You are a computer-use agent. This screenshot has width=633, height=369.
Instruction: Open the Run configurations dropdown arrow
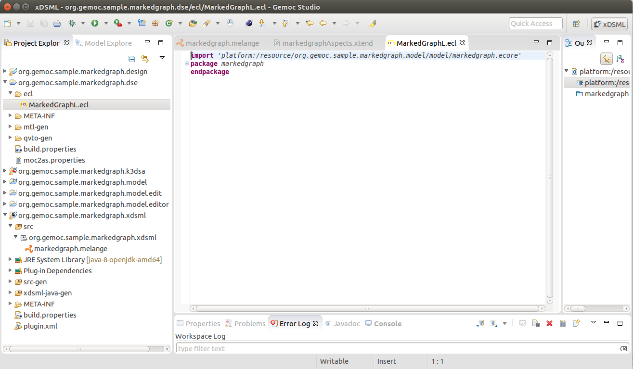click(x=106, y=23)
